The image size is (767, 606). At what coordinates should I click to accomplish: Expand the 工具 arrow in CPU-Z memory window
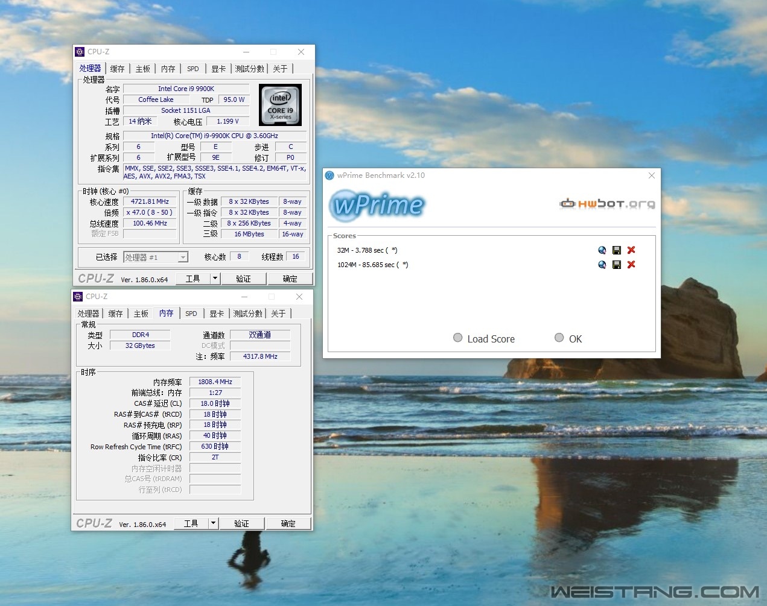(213, 523)
